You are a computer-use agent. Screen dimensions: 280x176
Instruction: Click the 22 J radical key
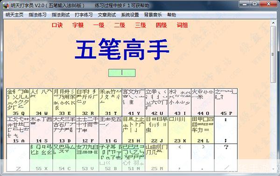coord(157,130)
